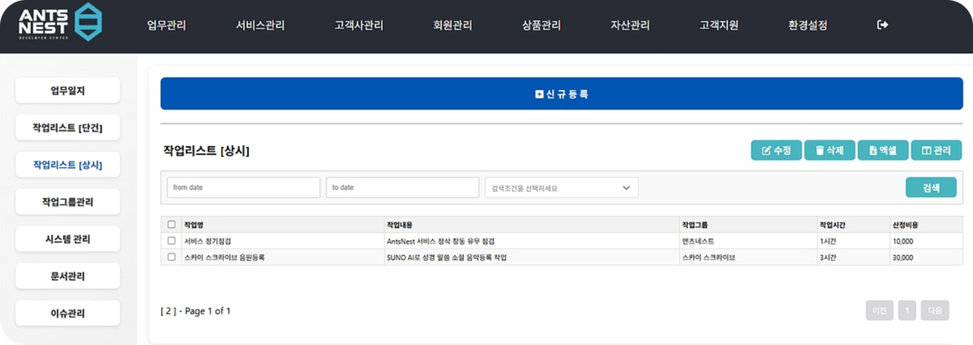Image resolution: width=973 pixels, height=345 pixels.
Task: Expand the 검색조건을 선택하세요 dropdown
Action: pos(562,188)
